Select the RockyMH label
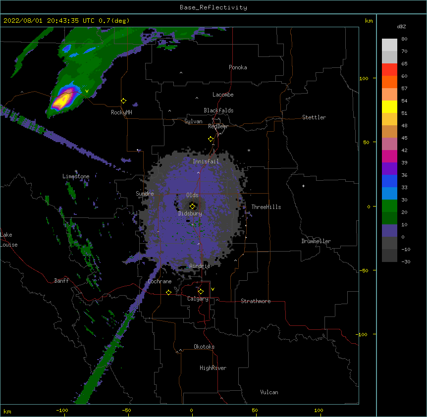427x417 pixels. [x=121, y=112]
